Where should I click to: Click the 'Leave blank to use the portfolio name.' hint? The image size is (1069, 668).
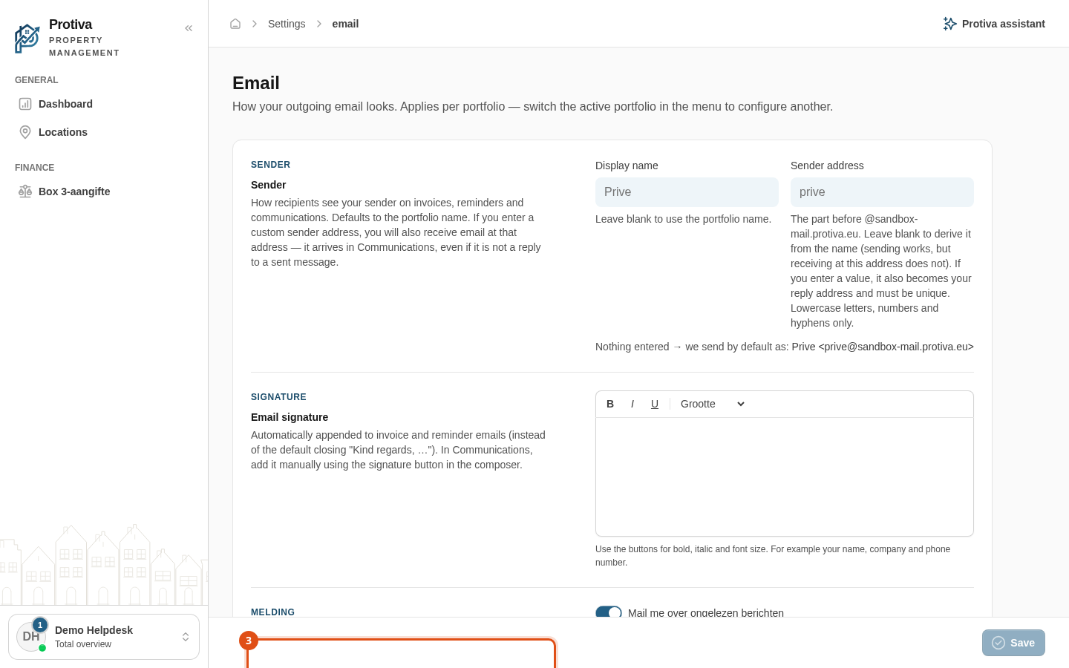(683, 219)
